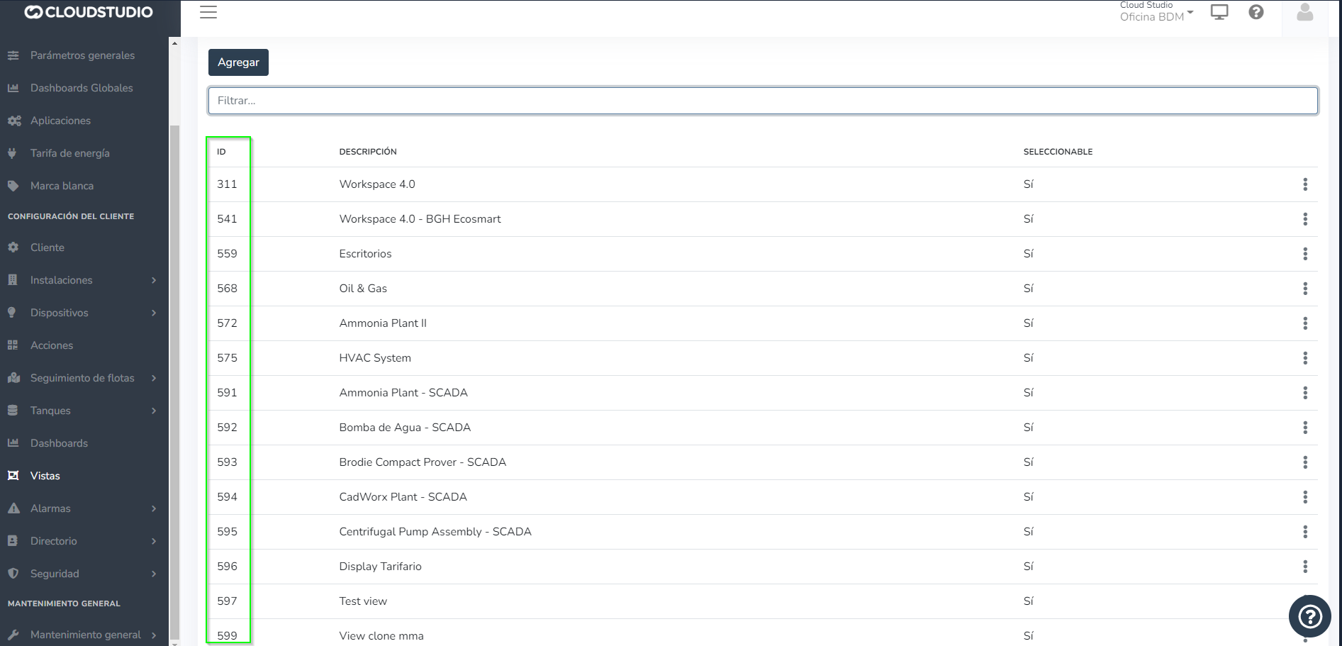The image size is (1342, 646).
Task: Click the help question mark in header
Action: click(1256, 12)
